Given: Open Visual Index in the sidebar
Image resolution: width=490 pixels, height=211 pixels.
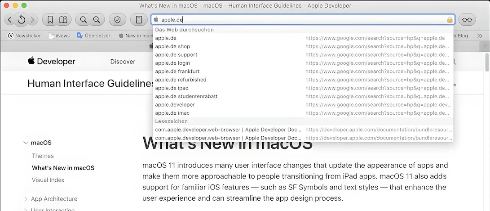Looking at the screenshot, I should [x=48, y=180].
